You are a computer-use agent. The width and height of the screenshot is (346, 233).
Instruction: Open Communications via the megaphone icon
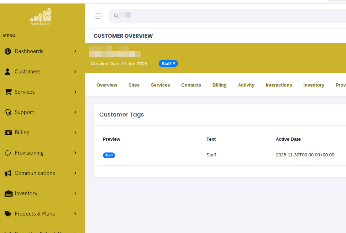7,173
